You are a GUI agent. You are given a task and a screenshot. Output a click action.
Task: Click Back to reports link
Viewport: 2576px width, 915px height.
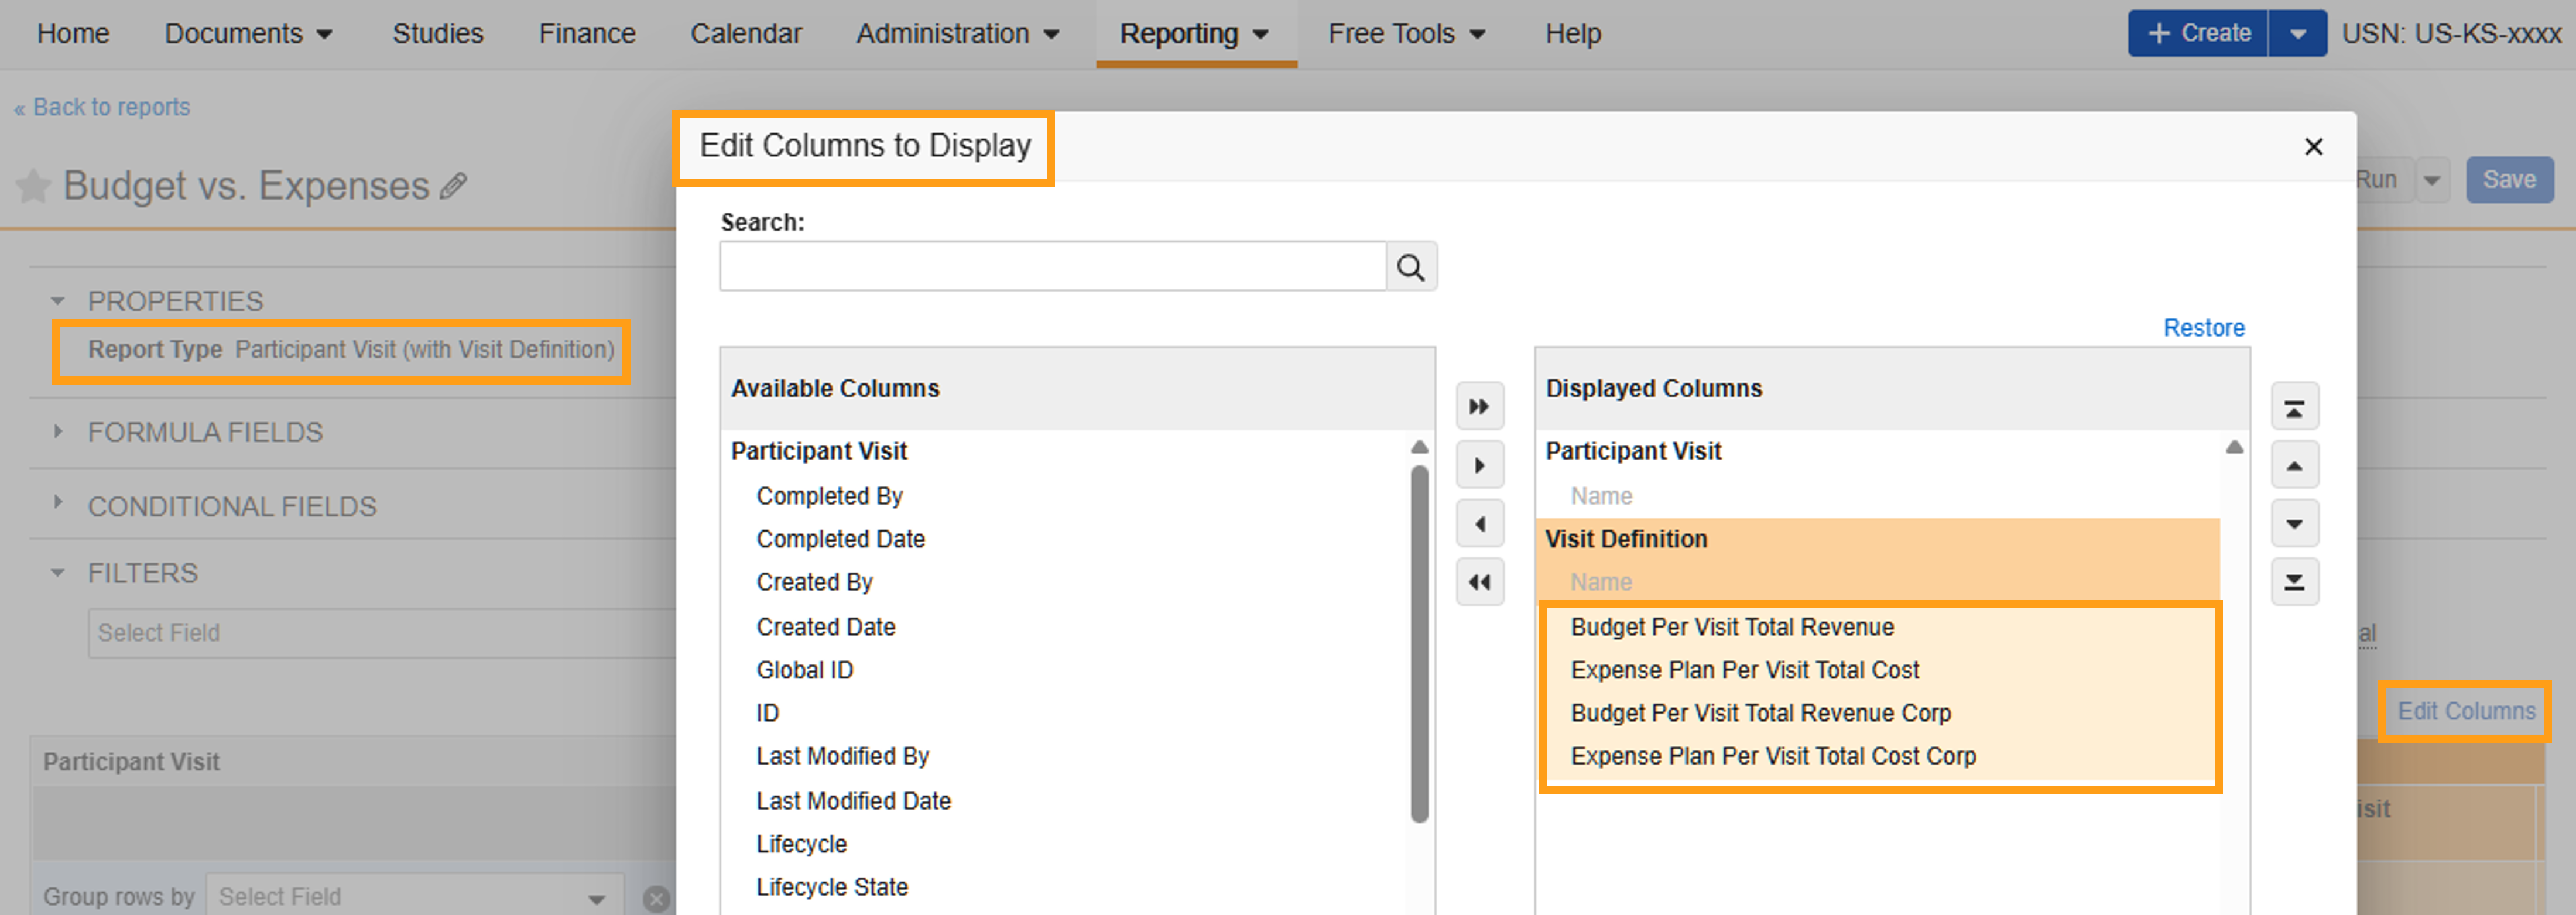tap(102, 107)
